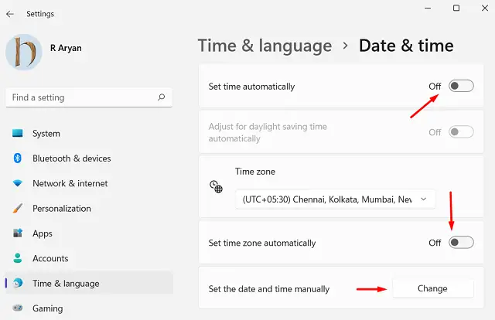Click the search magnifier icon
The height and width of the screenshot is (320, 495).
pyautogui.click(x=161, y=98)
